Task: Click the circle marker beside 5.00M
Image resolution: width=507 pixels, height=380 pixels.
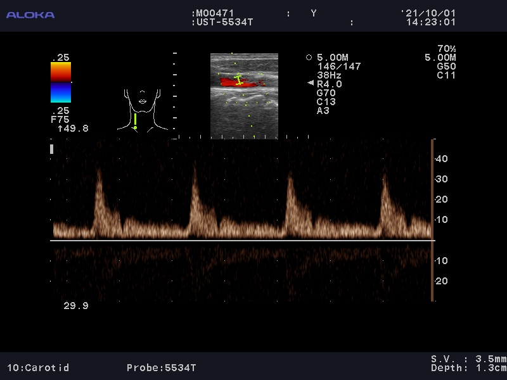Action: click(309, 57)
